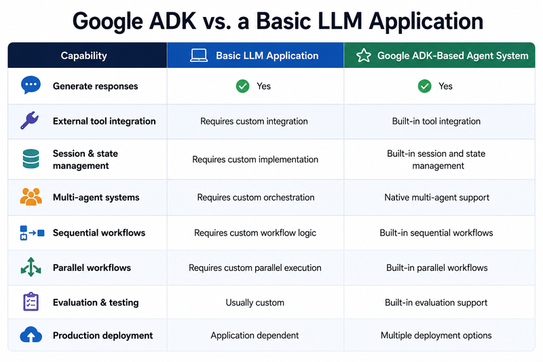Image resolution: width=543 pixels, height=362 pixels.
Task: Click the Usually custom cell
Action: (255, 303)
